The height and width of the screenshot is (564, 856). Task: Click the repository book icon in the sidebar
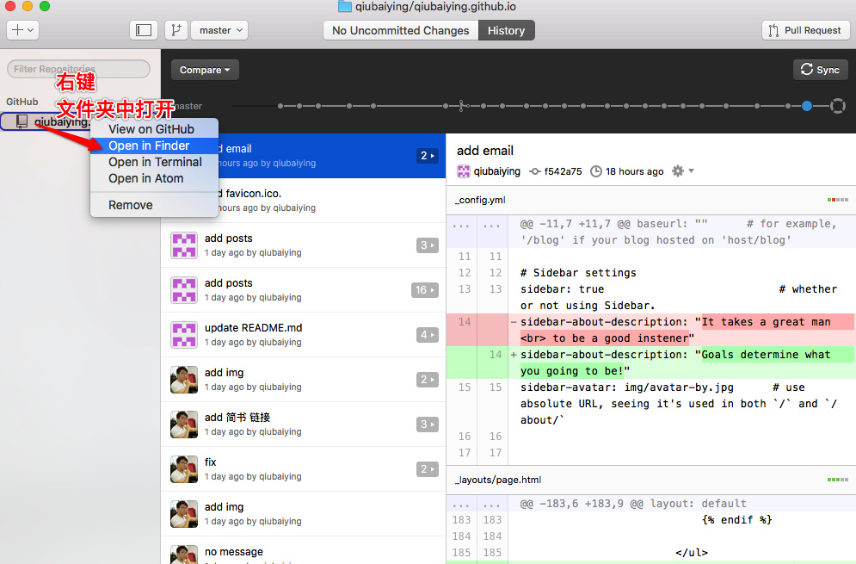pos(22,121)
